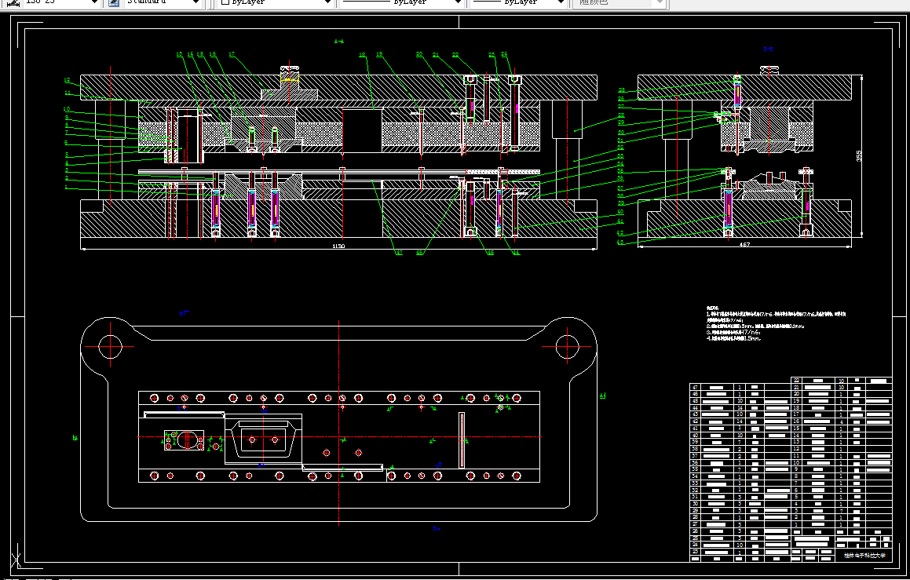The image size is (910, 580).
Task: Click the table style icon beside Standard
Action: tap(115, 2)
